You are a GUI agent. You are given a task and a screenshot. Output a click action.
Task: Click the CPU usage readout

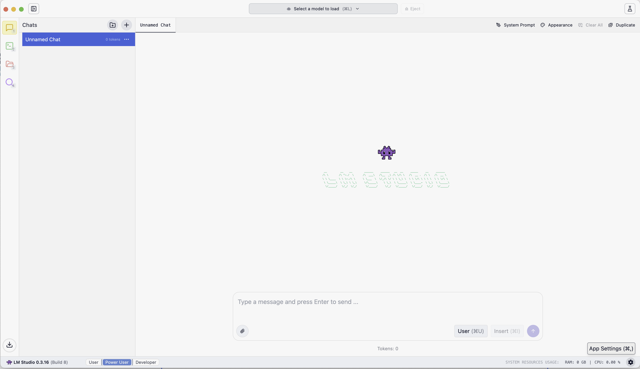click(x=607, y=362)
